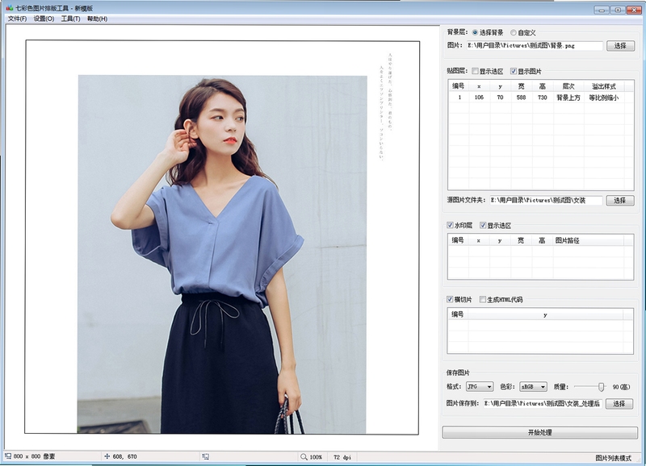Click 选择 button for background image
646x466 pixels.
pyautogui.click(x=620, y=46)
